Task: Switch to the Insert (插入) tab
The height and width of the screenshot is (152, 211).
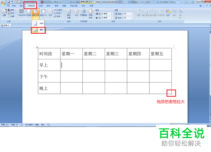Action: tap(22, 6)
